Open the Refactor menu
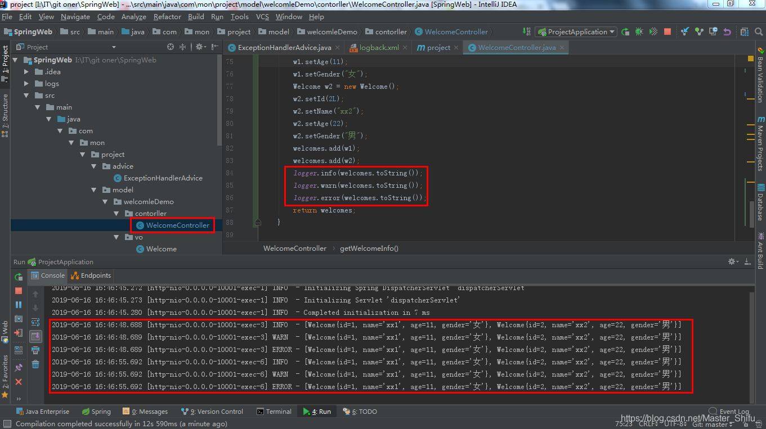This screenshot has height=429, width=766. [x=167, y=17]
